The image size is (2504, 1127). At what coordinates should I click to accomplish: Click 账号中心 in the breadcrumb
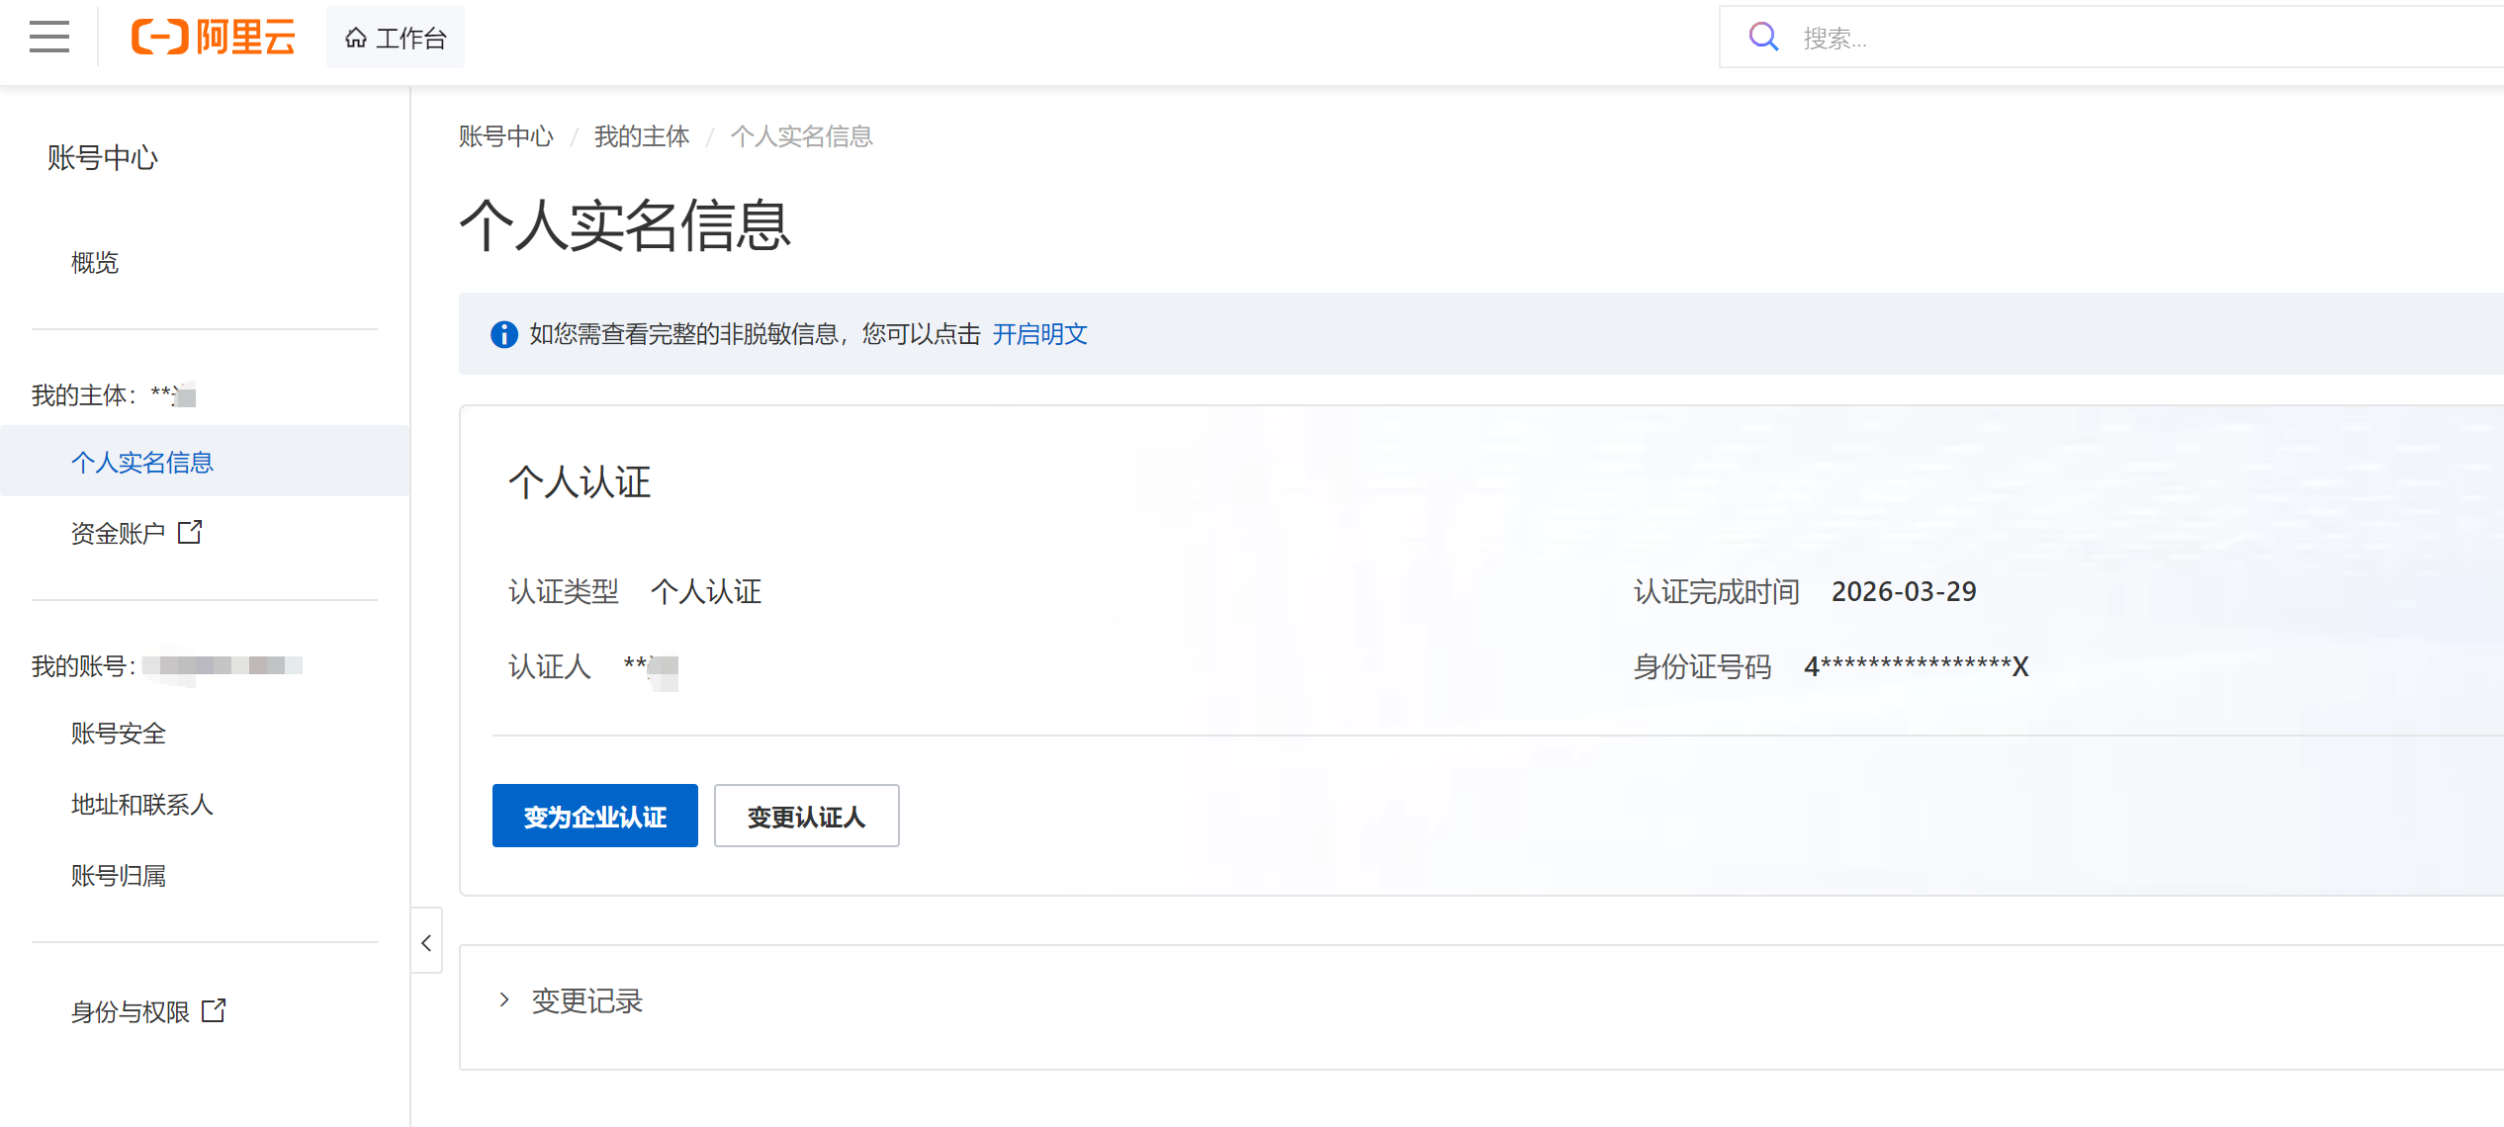[505, 136]
